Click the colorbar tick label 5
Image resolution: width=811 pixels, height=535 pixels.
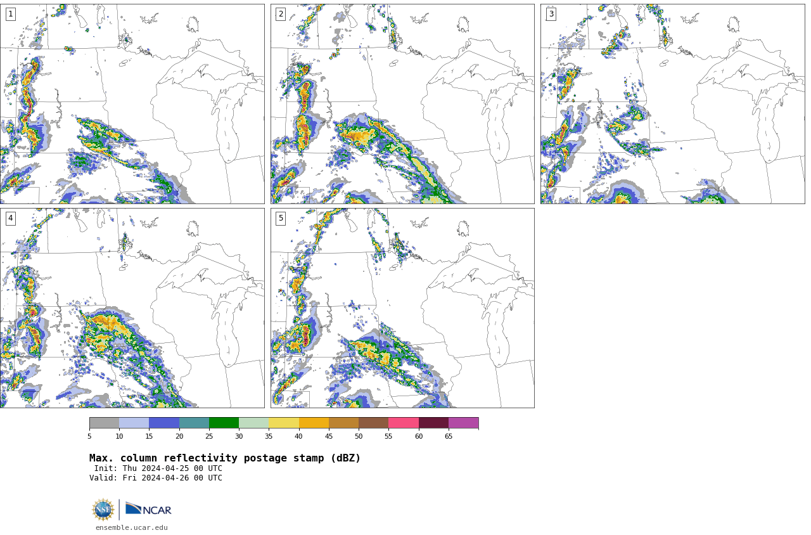(89, 436)
